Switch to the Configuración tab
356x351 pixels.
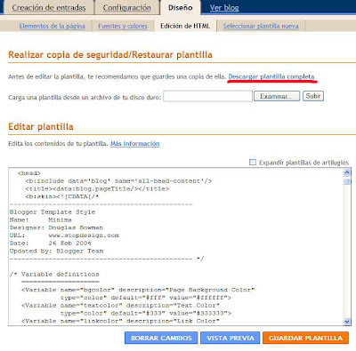[x=127, y=8]
